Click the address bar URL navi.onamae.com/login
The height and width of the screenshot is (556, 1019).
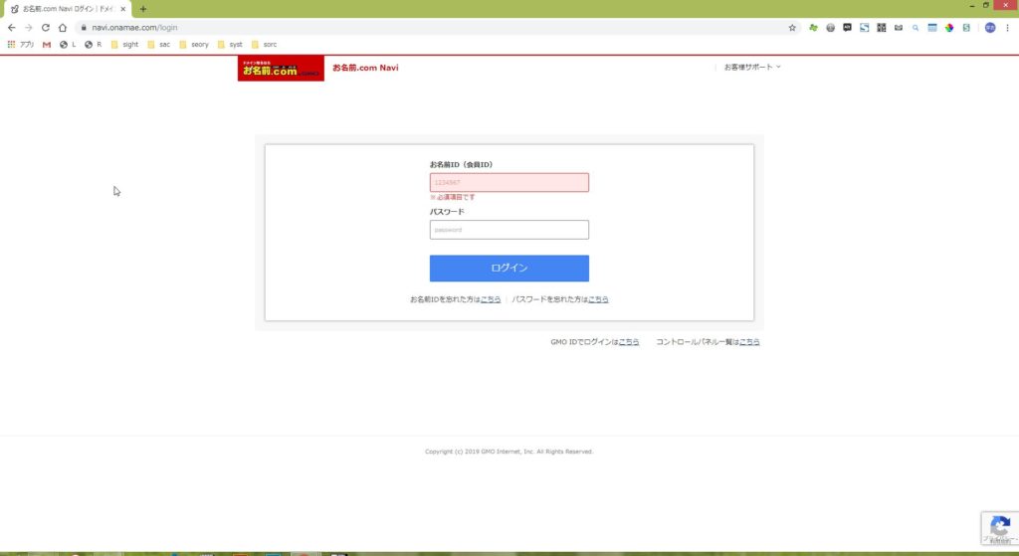[134, 27]
